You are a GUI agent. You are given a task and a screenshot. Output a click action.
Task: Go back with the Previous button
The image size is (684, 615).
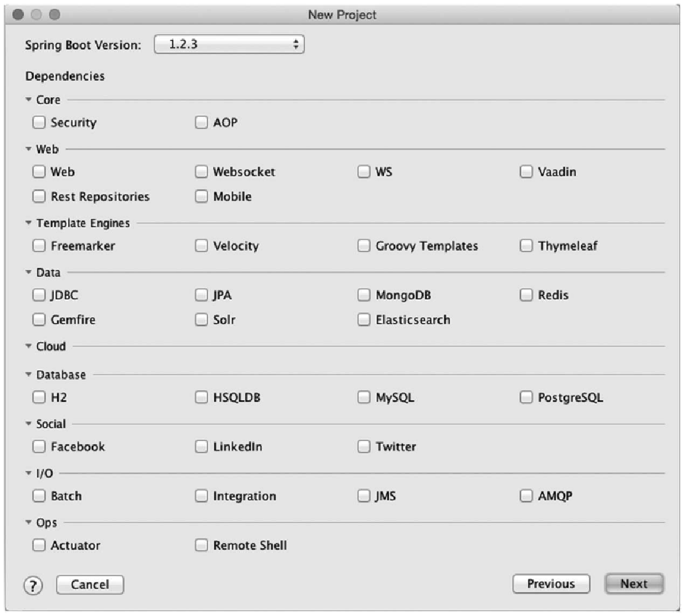pos(551,584)
